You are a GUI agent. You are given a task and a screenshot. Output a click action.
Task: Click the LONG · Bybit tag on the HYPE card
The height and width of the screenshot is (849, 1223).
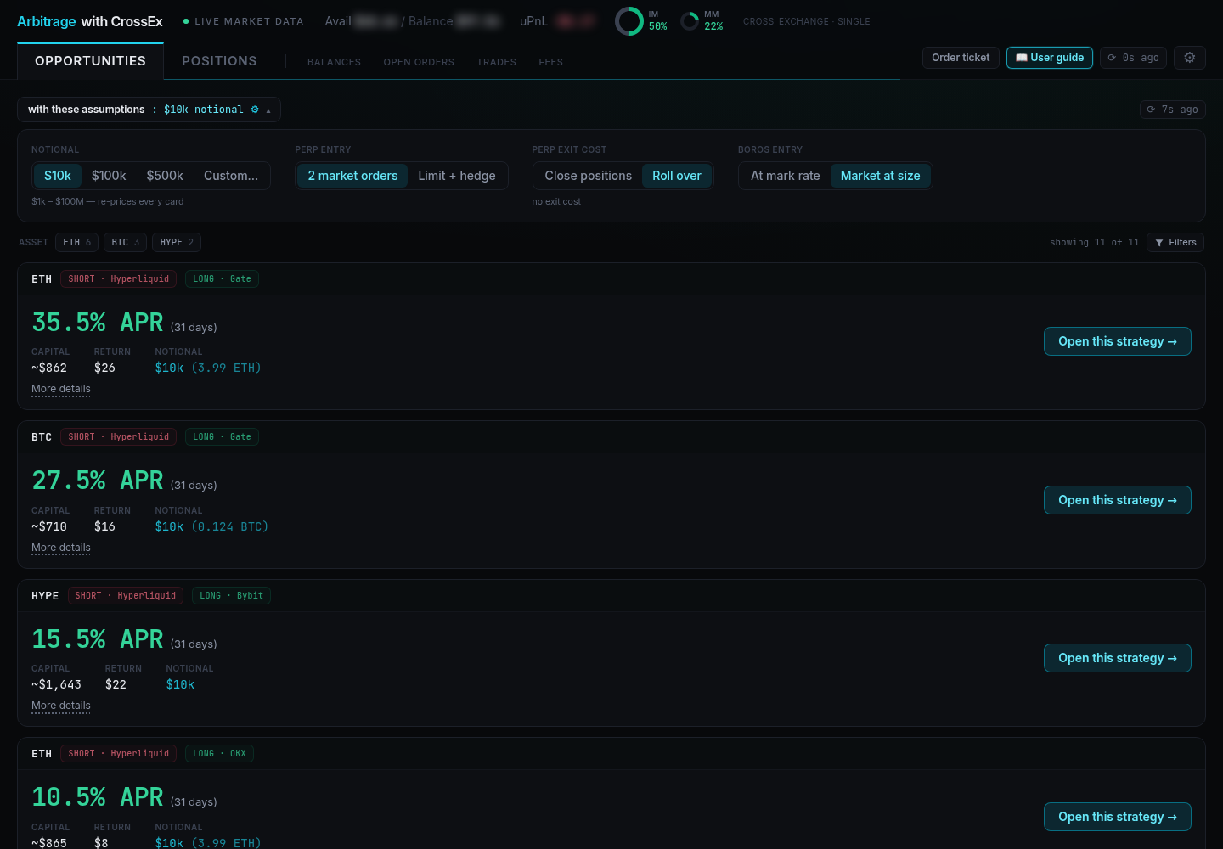pyautogui.click(x=231, y=595)
